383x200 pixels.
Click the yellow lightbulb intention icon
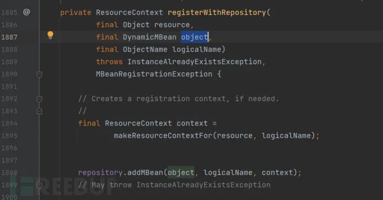(51, 35)
